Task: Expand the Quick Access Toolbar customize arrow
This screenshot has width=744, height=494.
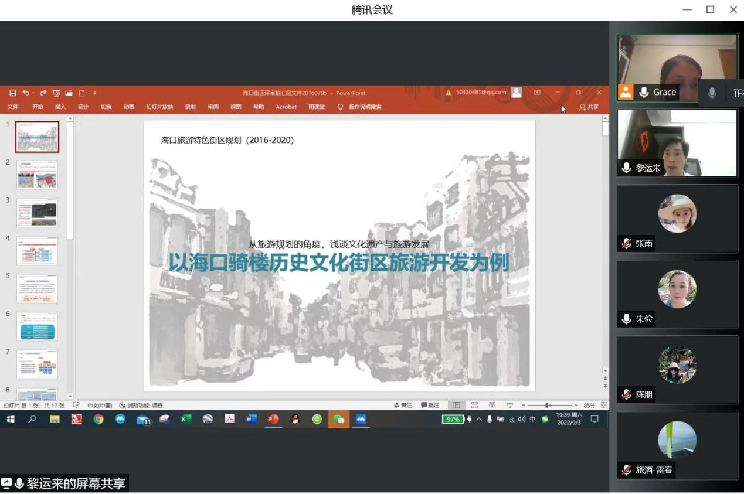Action: coord(95,93)
